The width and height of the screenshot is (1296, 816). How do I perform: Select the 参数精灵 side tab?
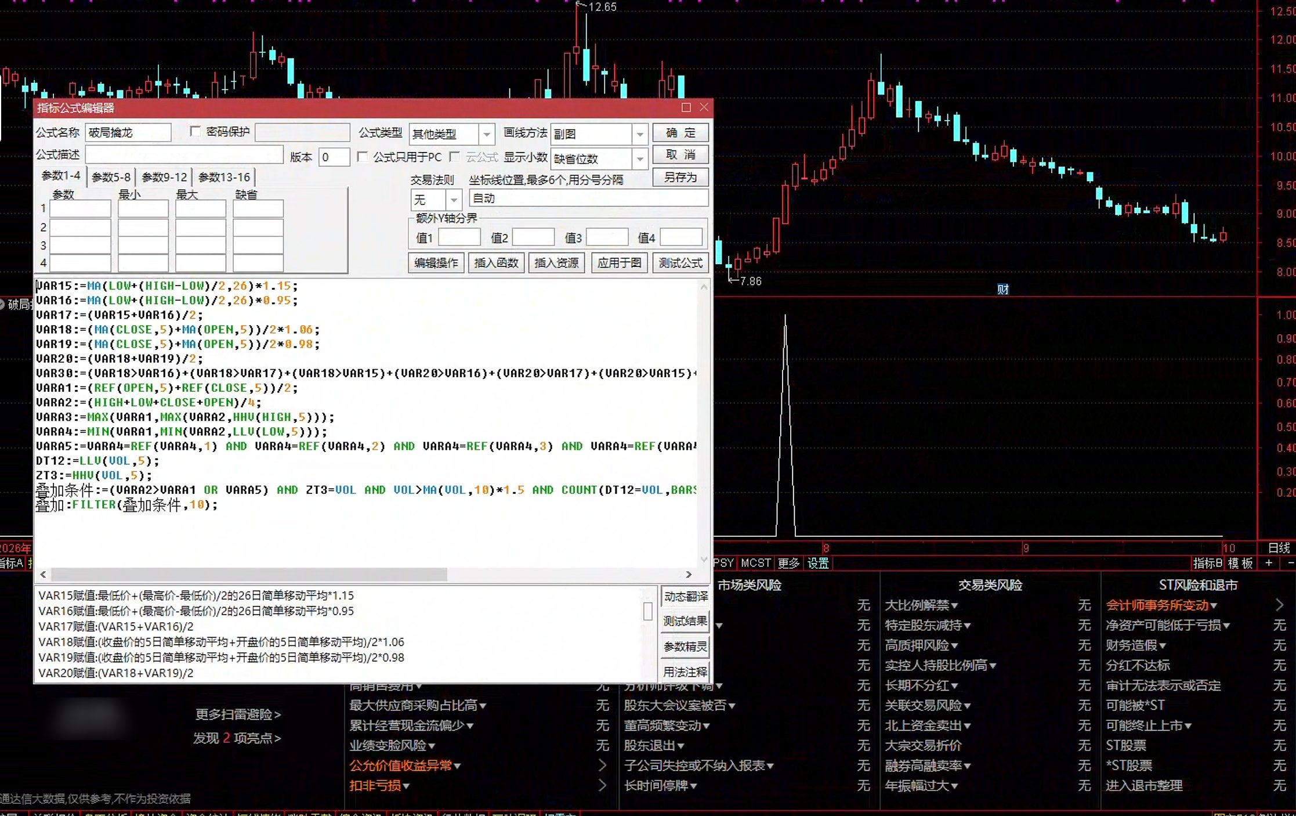point(685,647)
